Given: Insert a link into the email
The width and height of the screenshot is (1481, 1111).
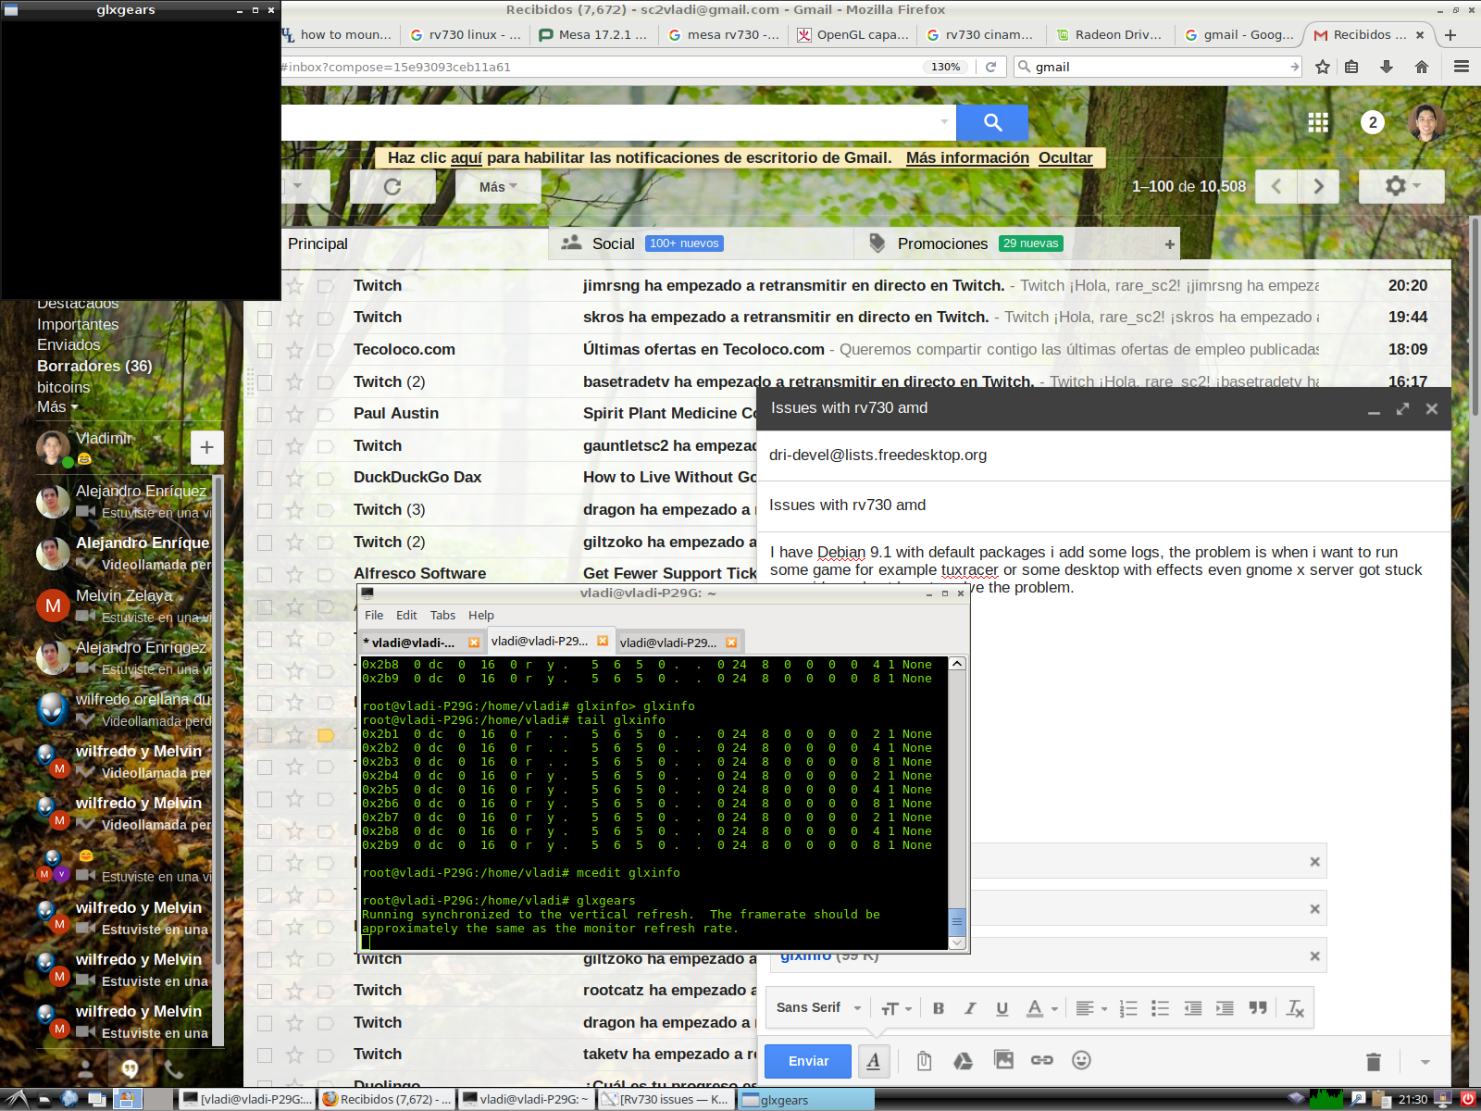Looking at the screenshot, I should (x=1042, y=1060).
